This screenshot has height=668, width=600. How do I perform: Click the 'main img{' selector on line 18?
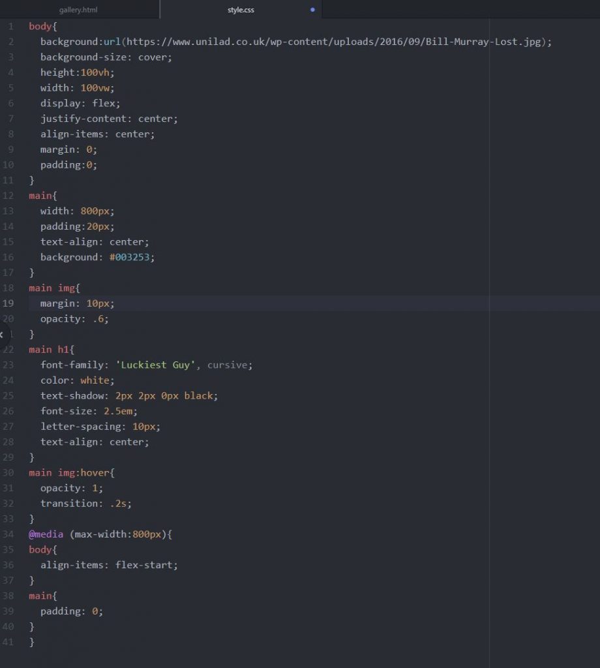55,288
